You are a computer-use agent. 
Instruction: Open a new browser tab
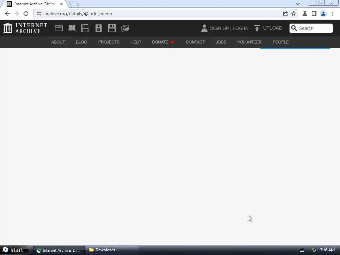click(74, 4)
